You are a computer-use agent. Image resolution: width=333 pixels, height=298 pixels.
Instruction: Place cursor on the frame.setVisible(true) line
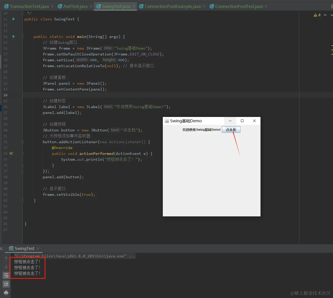click(69, 195)
